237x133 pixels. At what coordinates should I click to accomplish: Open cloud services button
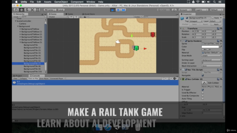174,10
